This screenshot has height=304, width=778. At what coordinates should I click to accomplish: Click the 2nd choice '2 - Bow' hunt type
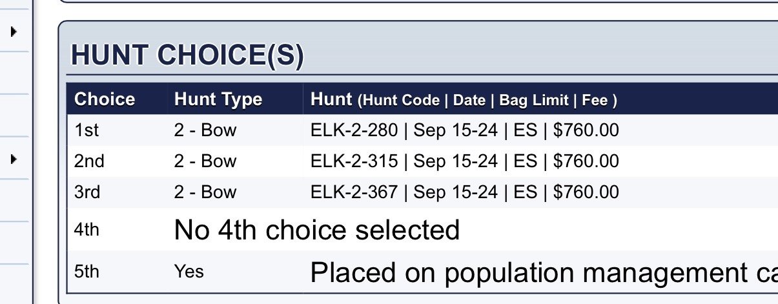point(205,161)
